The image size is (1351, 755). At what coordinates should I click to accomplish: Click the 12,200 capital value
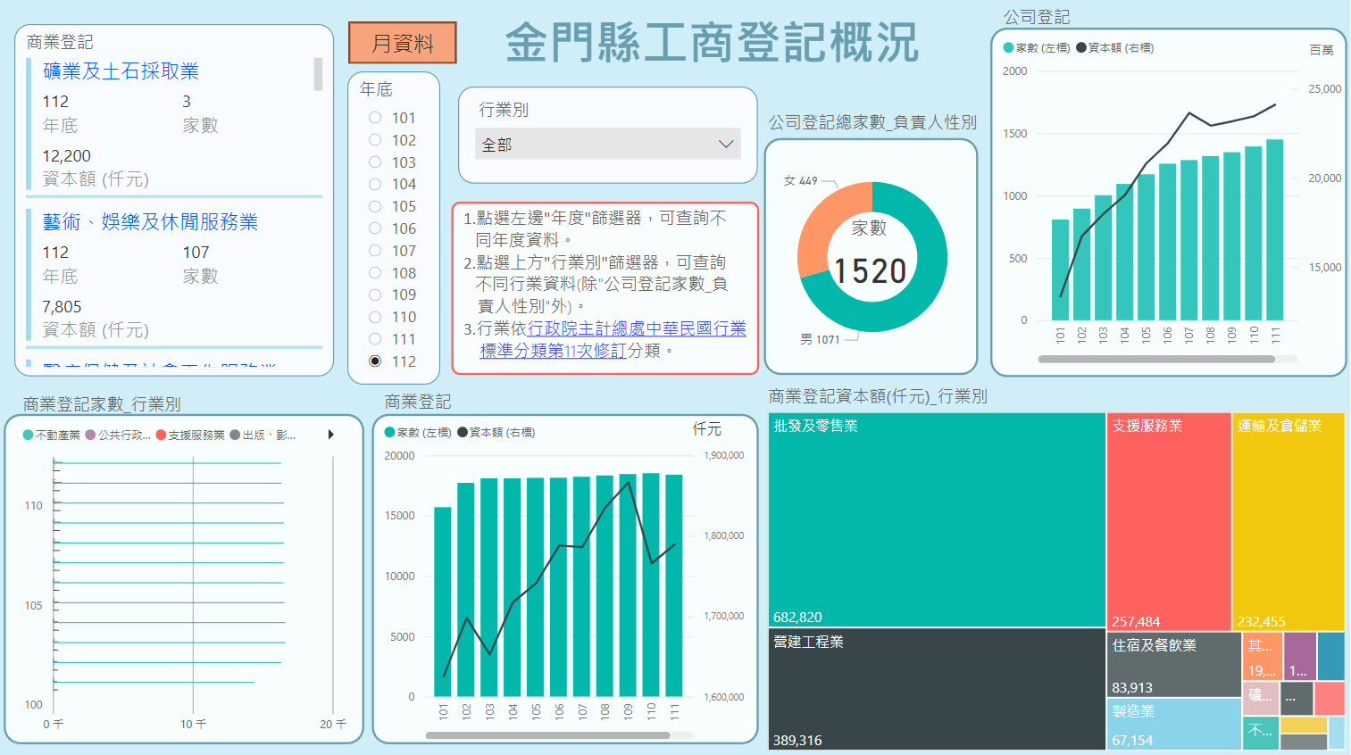[66, 156]
